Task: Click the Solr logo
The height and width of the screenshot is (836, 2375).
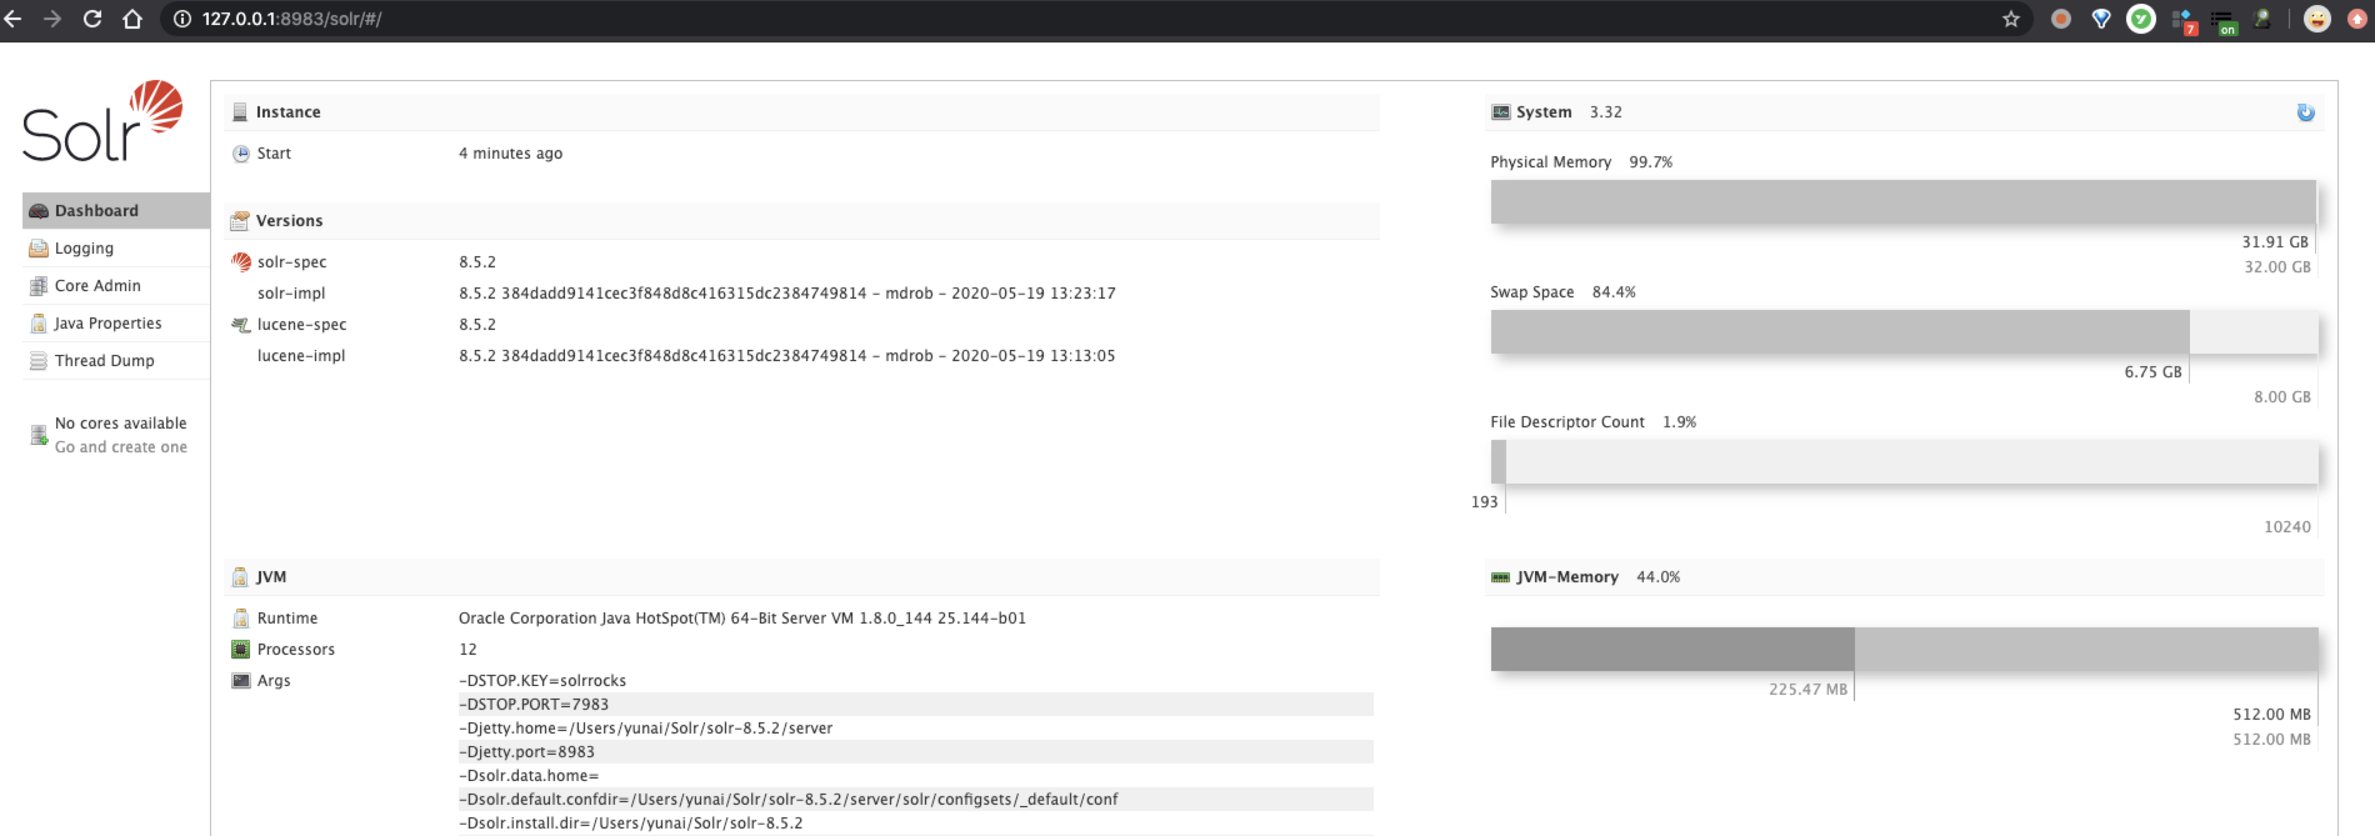Action: point(102,121)
